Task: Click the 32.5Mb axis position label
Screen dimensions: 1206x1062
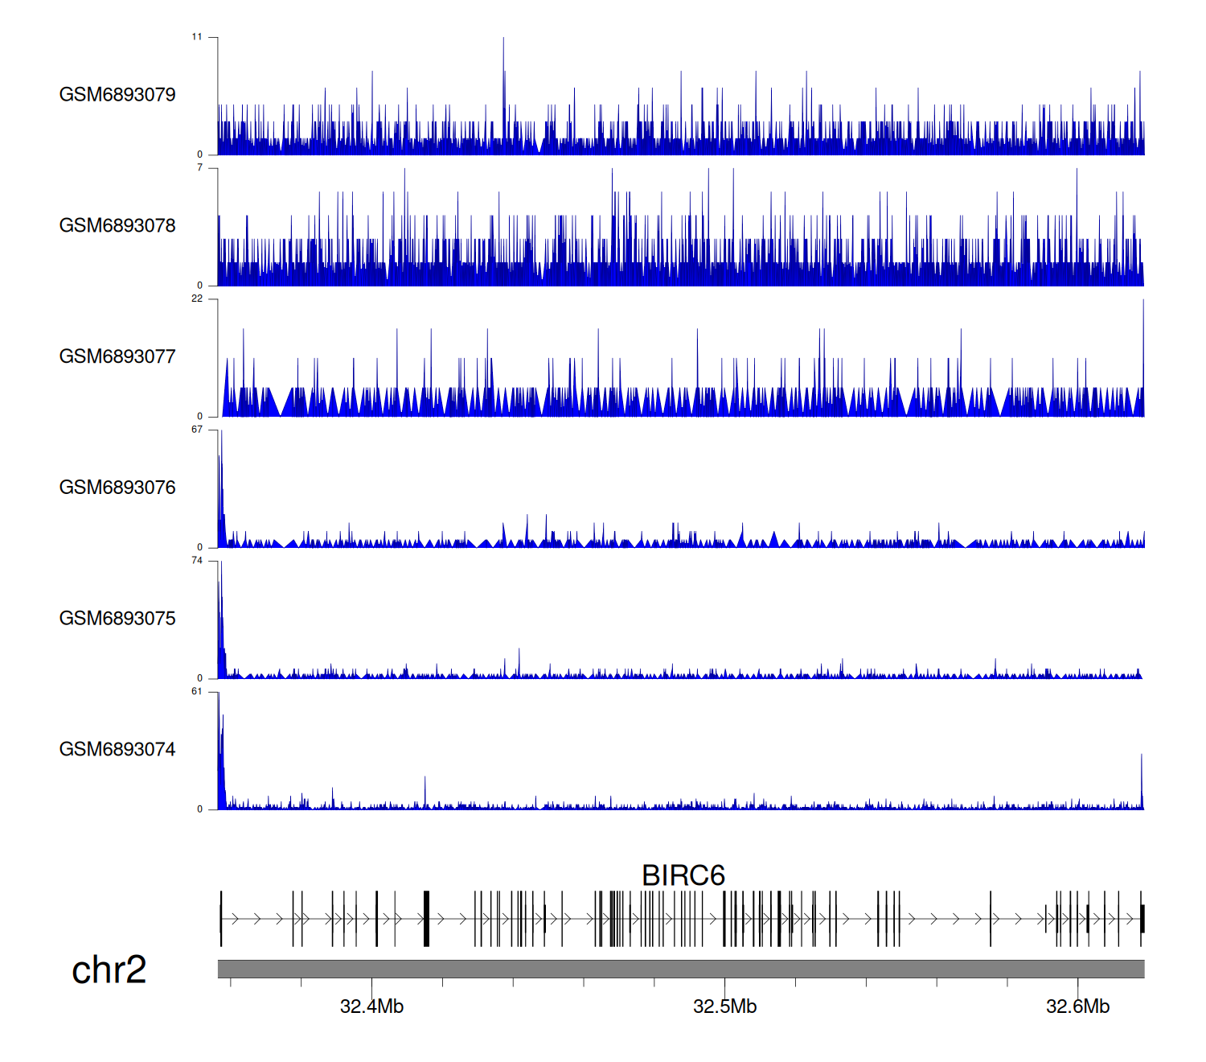Action: [x=724, y=1006]
